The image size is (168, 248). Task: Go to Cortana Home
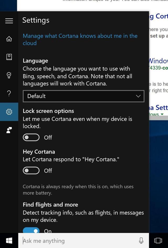coord(9,39)
